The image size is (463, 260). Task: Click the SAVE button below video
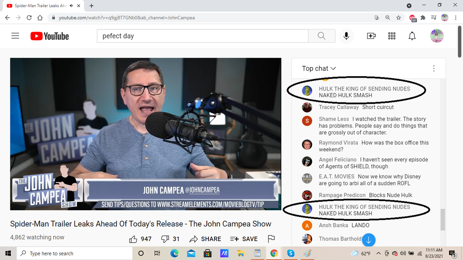tap(245, 239)
